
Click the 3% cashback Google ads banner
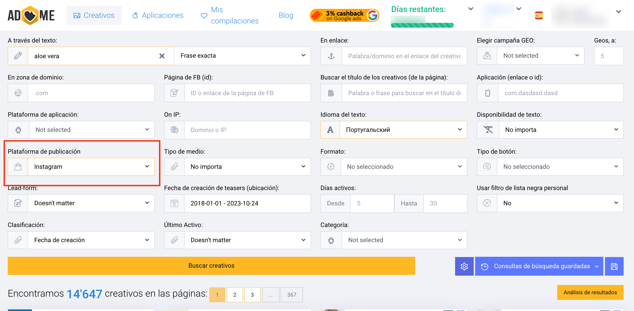344,15
